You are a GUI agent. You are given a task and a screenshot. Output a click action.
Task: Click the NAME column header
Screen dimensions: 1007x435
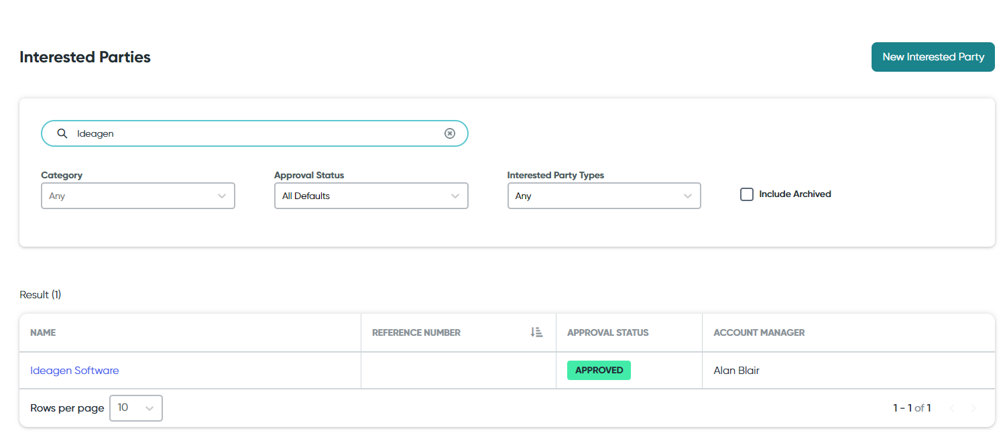pos(43,332)
